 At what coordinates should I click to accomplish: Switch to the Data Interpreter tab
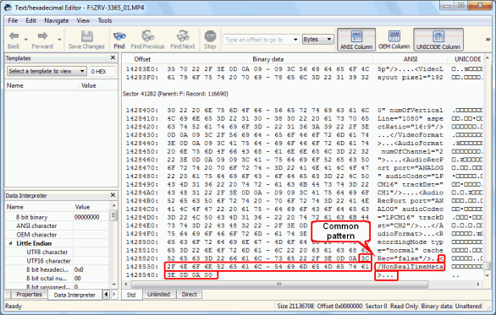(74, 295)
